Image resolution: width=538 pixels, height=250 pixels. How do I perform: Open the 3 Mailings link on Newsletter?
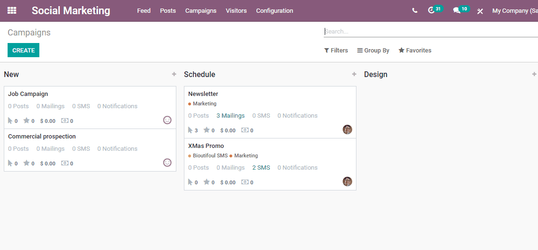(x=230, y=116)
